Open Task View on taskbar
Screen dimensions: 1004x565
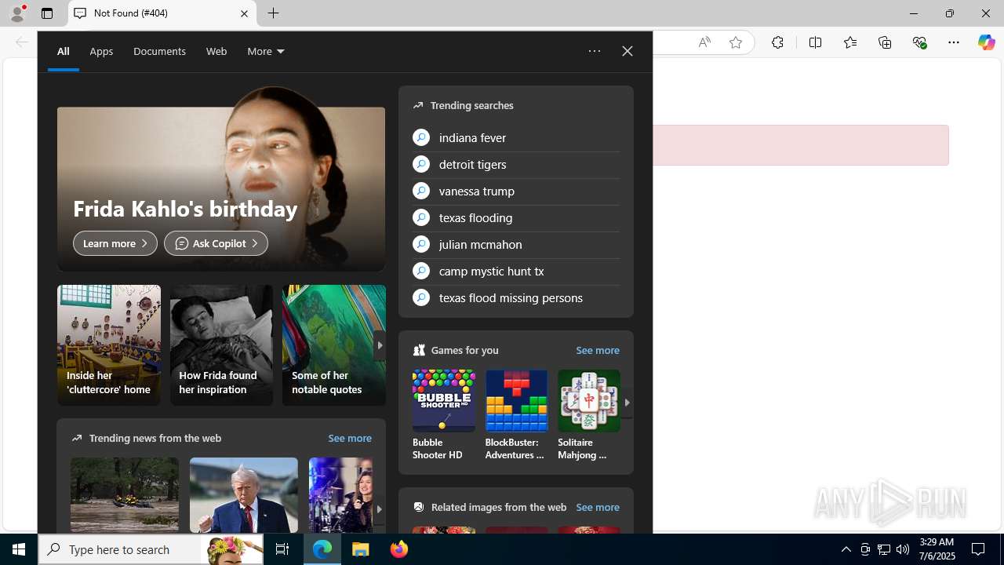pos(282,549)
